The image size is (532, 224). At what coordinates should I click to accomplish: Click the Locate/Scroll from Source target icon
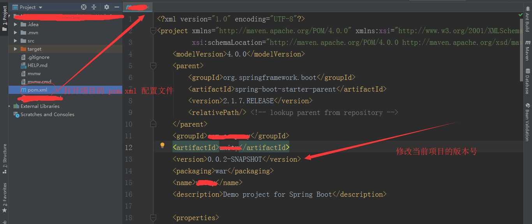pos(84,7)
